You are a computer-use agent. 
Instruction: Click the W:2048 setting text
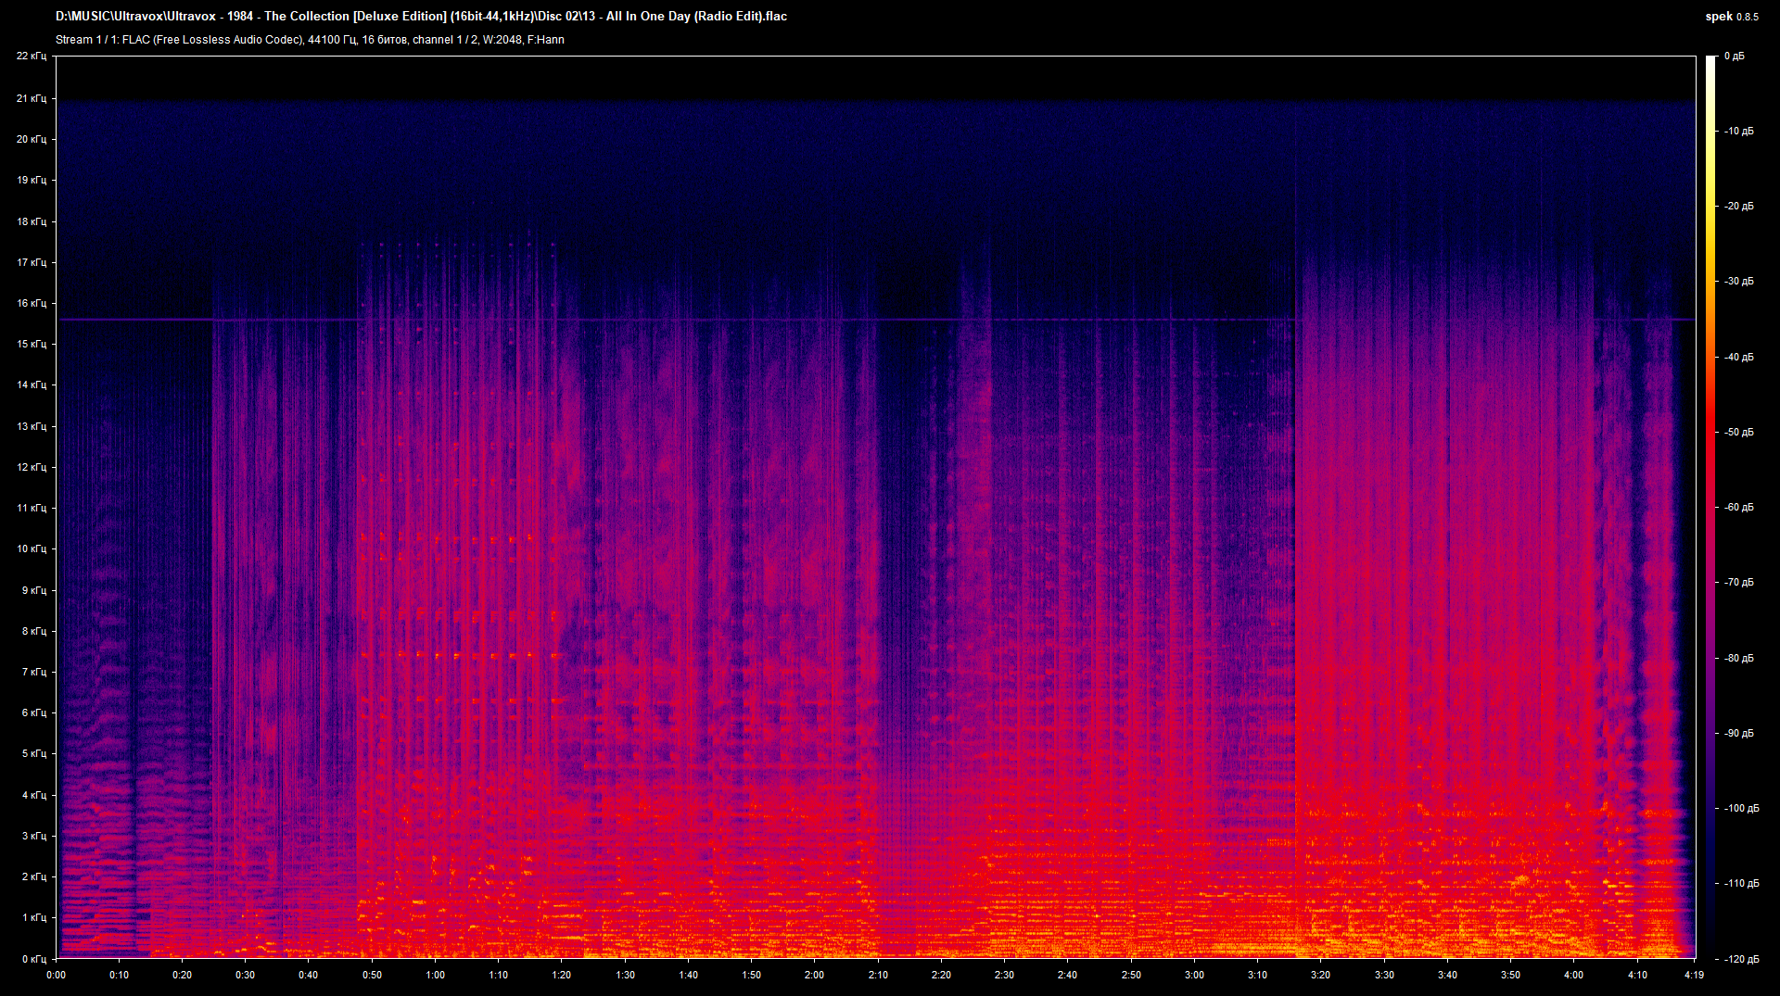[x=502, y=40]
